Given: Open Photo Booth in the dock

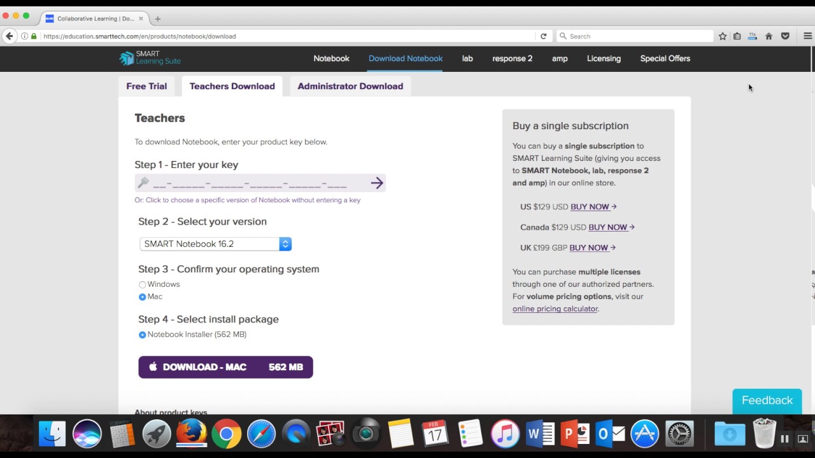Looking at the screenshot, I should coord(331,434).
